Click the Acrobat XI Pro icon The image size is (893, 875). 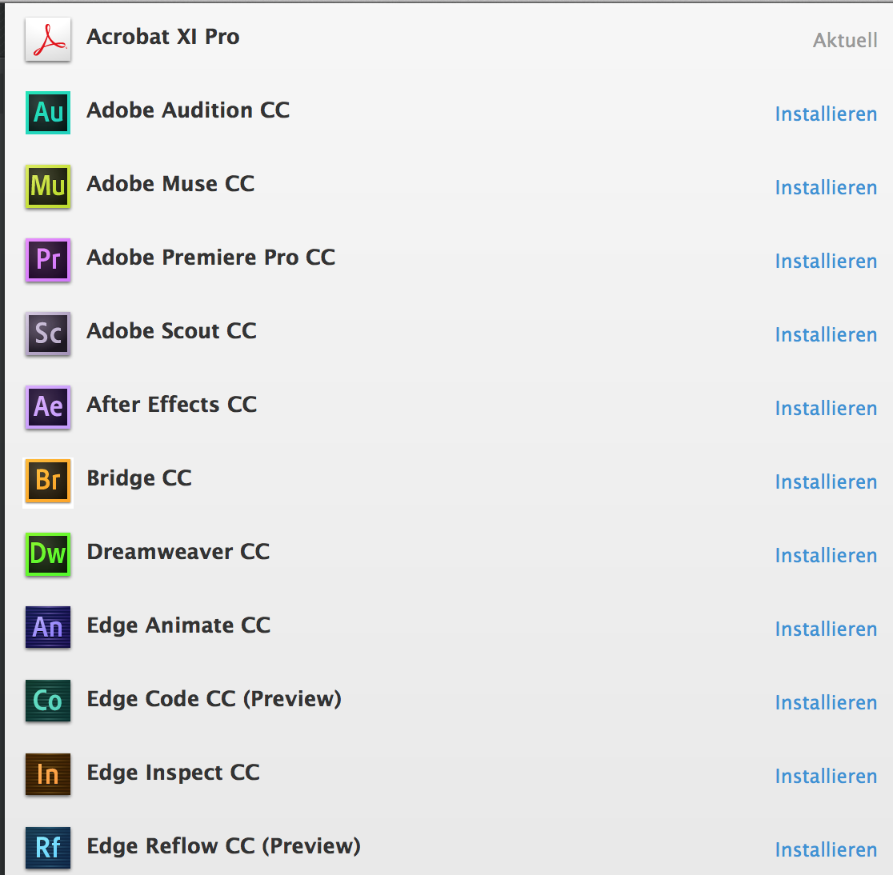pyautogui.click(x=46, y=38)
